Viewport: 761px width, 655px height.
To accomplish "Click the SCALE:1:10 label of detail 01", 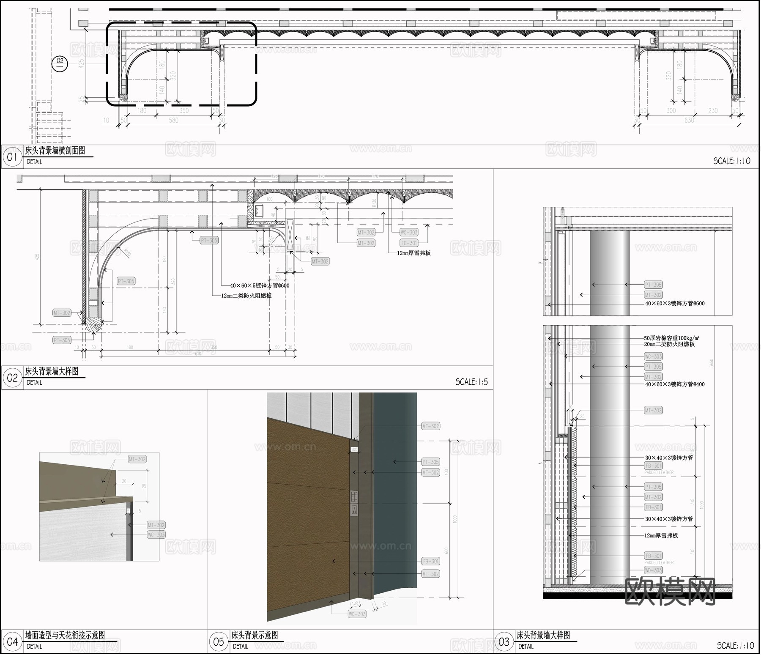I will 731,161.
